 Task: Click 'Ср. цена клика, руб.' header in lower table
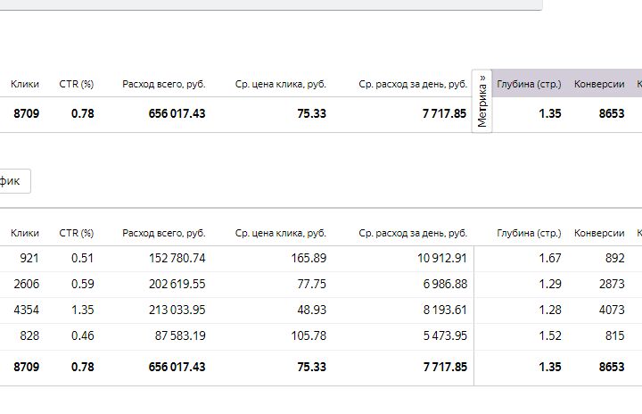point(281,233)
